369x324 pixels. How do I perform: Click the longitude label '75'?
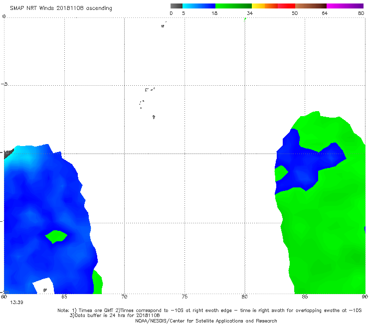(x=184, y=297)
